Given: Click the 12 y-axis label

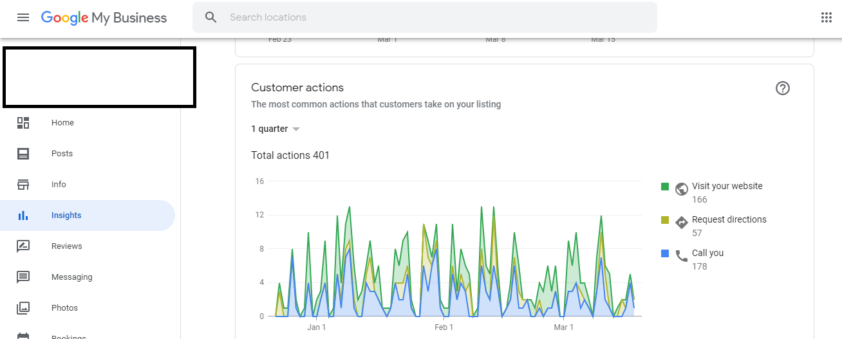Looking at the screenshot, I should (x=260, y=215).
